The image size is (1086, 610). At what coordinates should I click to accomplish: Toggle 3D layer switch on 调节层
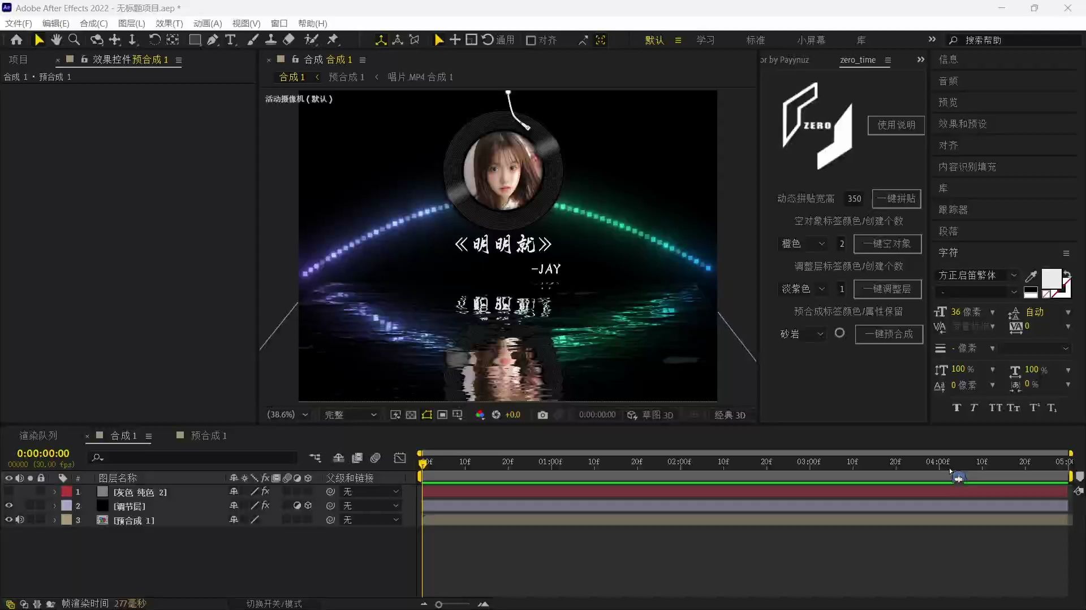point(308,506)
